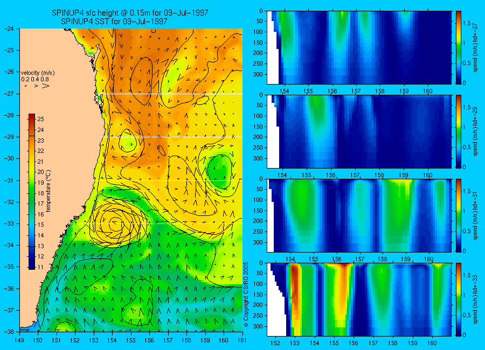This screenshot has height=350, width=485.
Task: Click the speed colorbar beside lat=-29 panel
Action: [x=458, y=132]
